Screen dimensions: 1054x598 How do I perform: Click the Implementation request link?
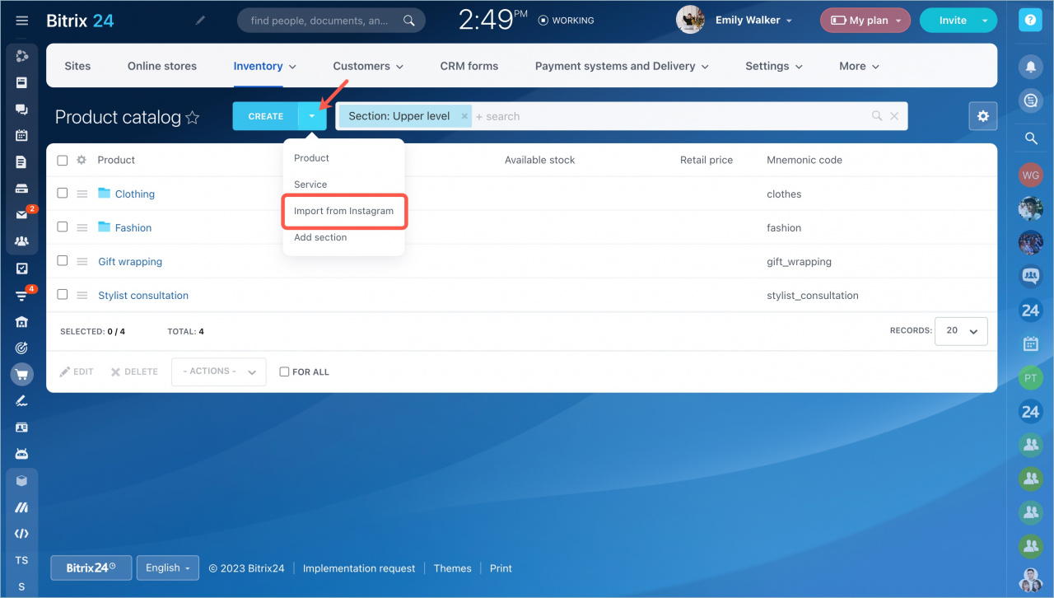[x=359, y=568]
